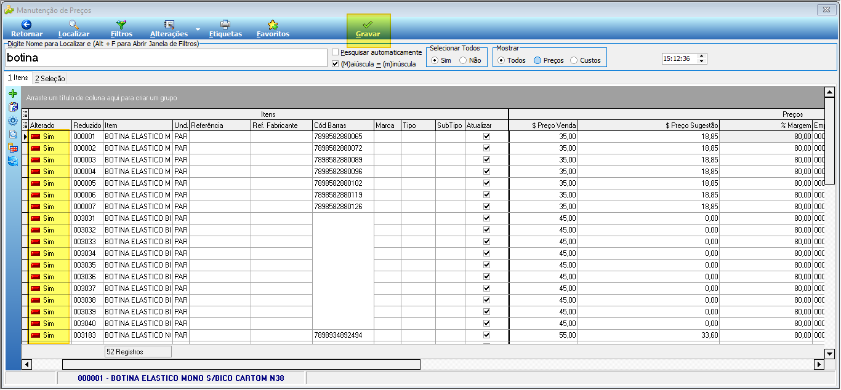841x390 pixels.
Task: Switch to the 2 Seleção tab
Action: point(49,78)
